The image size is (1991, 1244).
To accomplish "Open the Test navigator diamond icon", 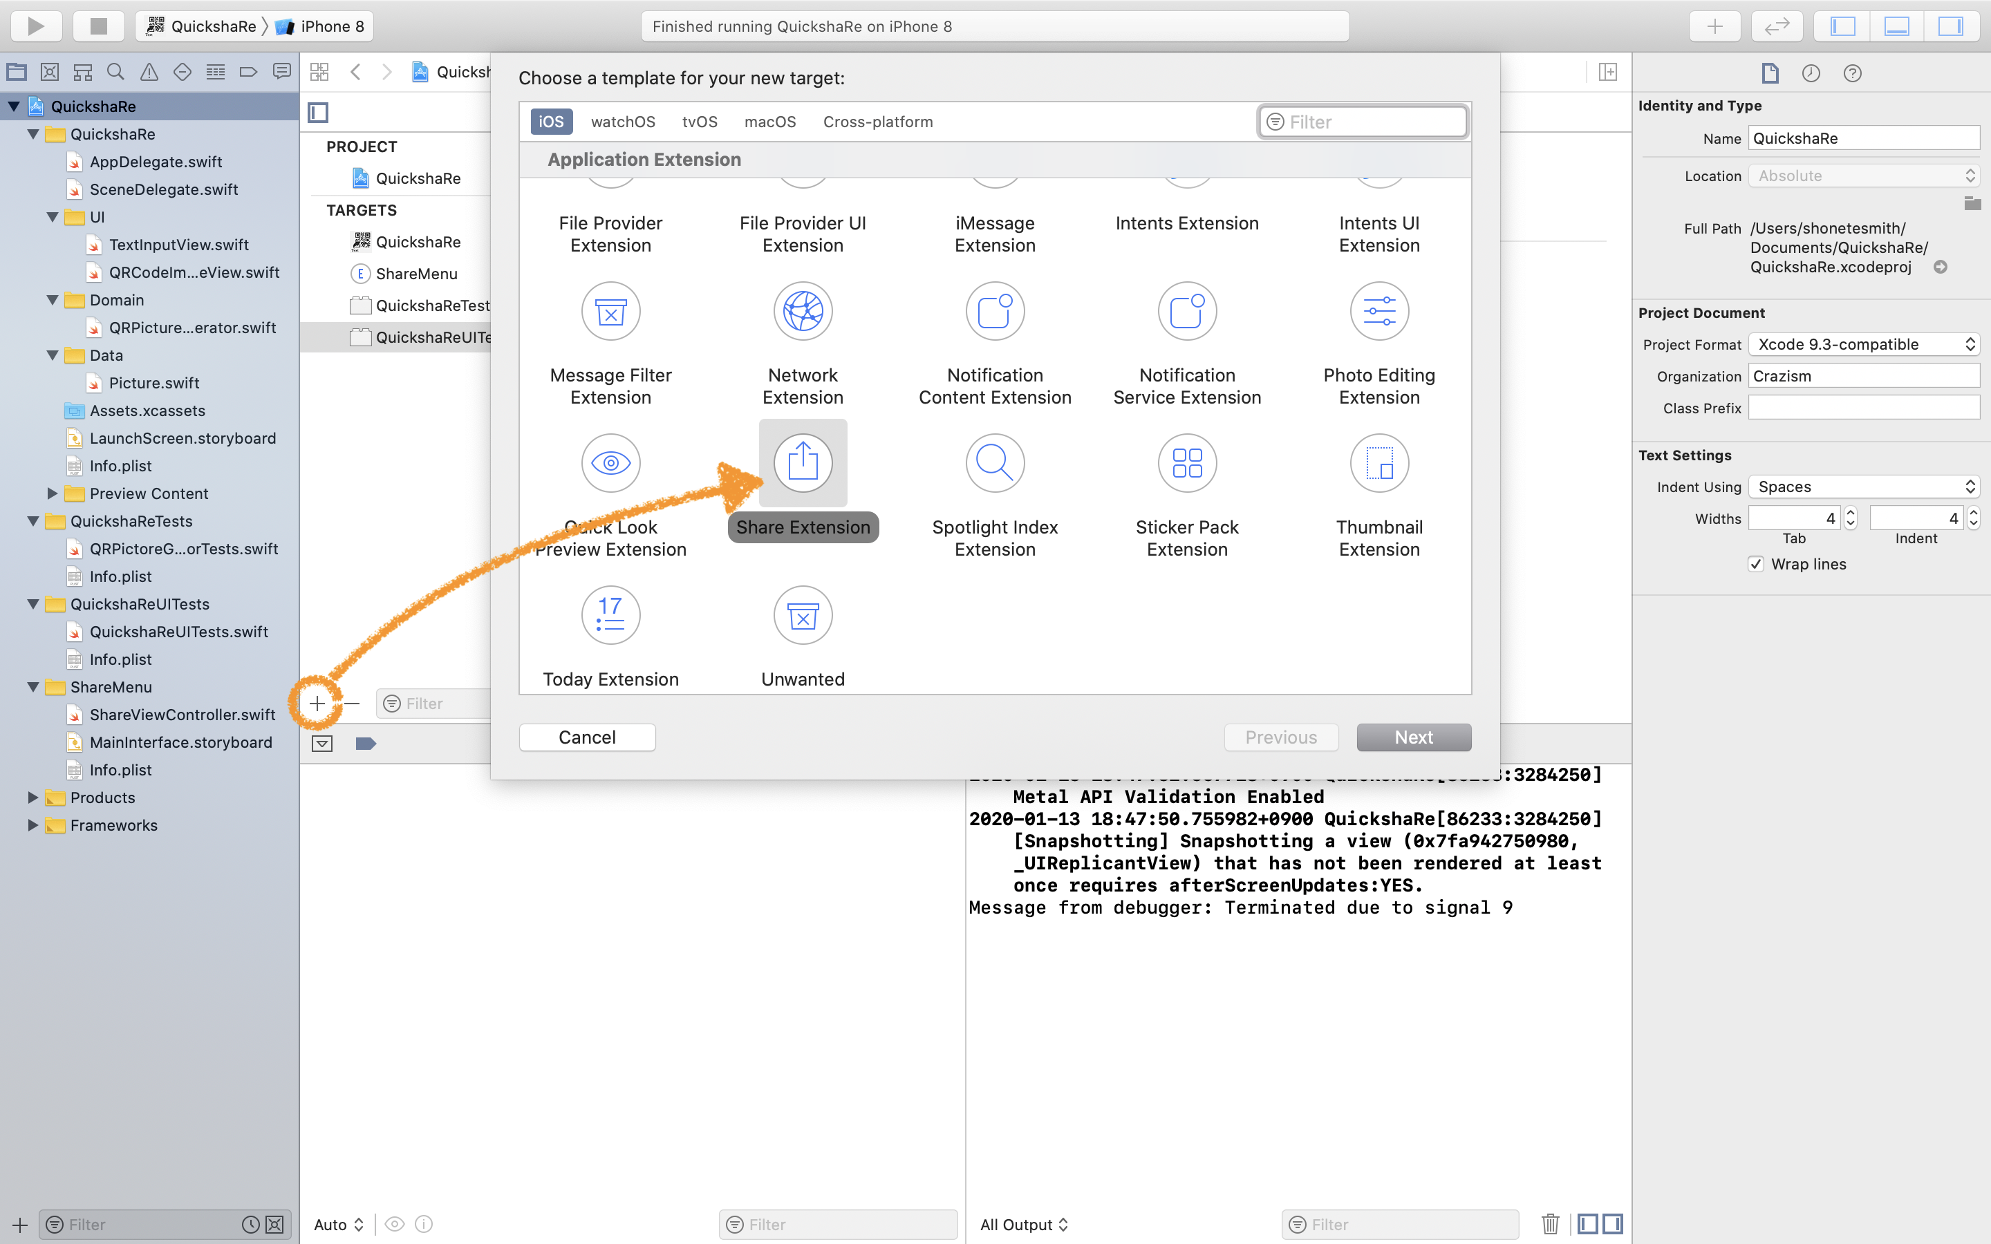I will coord(182,73).
